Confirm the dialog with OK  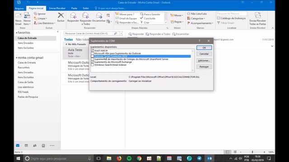tap(204, 48)
